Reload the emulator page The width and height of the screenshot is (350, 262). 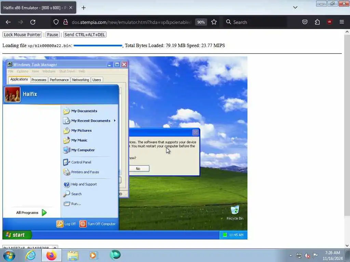pyautogui.click(x=33, y=22)
